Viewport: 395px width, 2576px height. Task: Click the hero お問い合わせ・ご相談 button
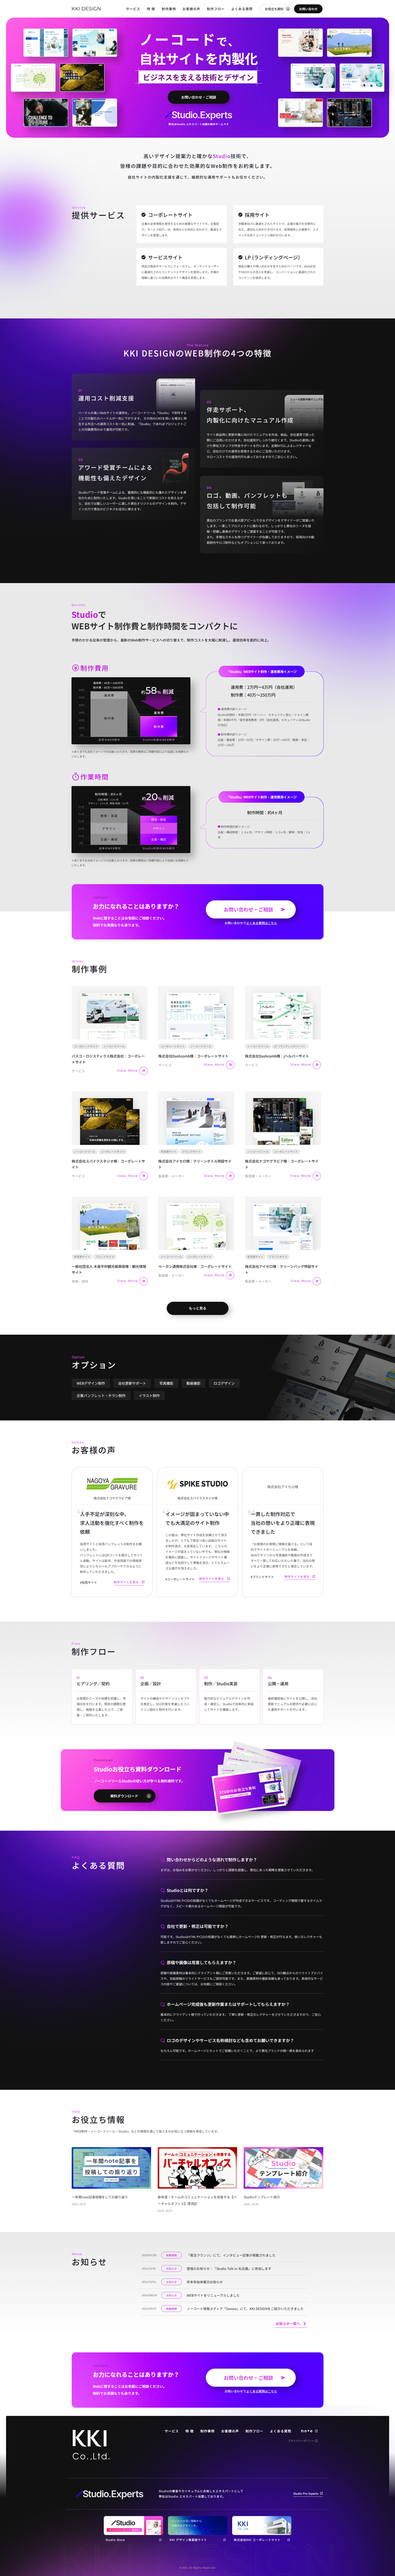click(198, 97)
